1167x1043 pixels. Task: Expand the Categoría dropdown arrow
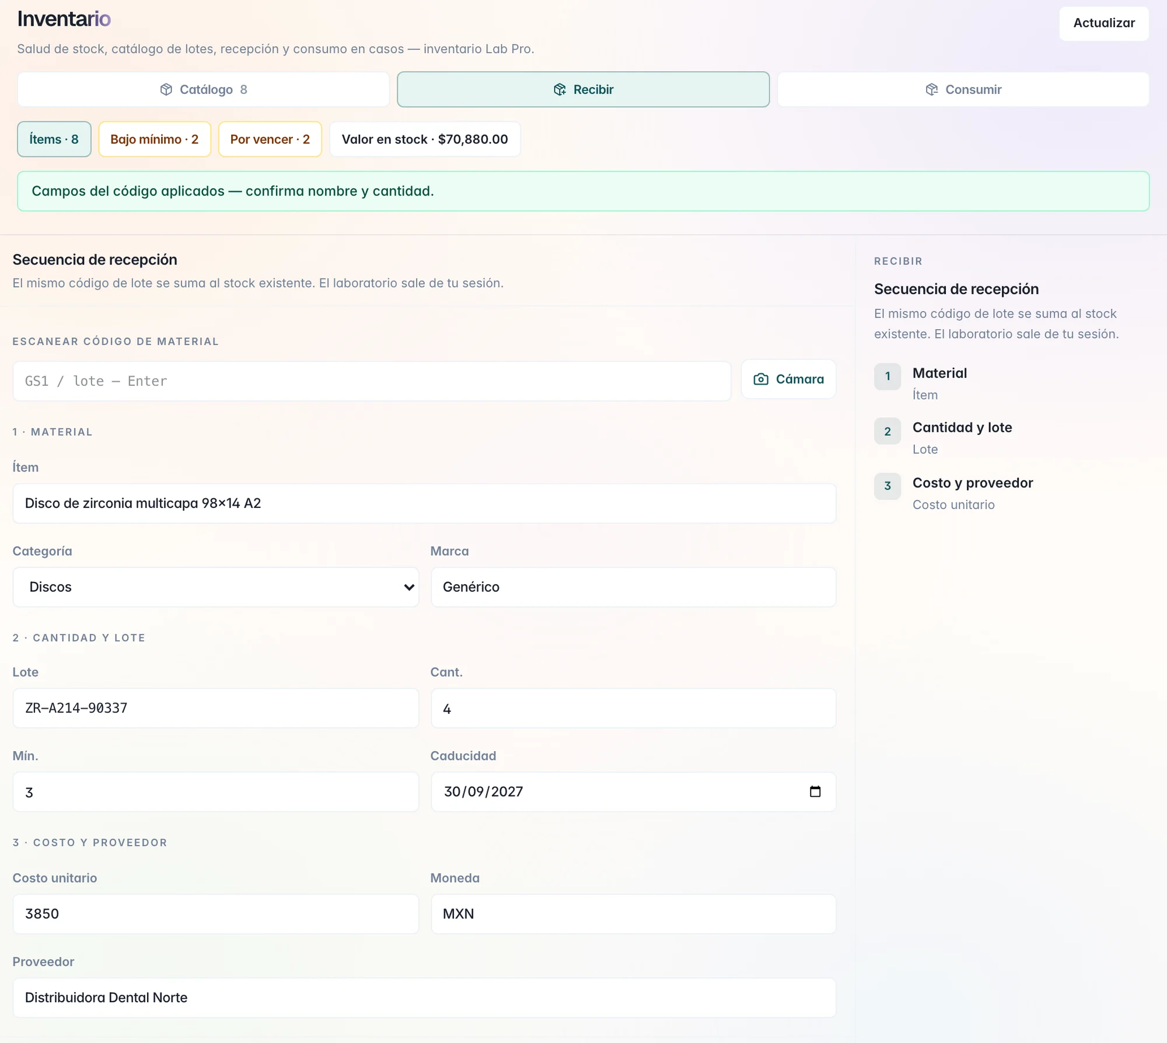coord(409,587)
